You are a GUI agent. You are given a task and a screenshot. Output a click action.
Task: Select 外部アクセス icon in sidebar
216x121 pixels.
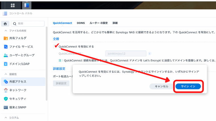tap(6, 81)
